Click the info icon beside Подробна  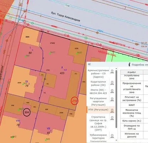click(129, 65)
